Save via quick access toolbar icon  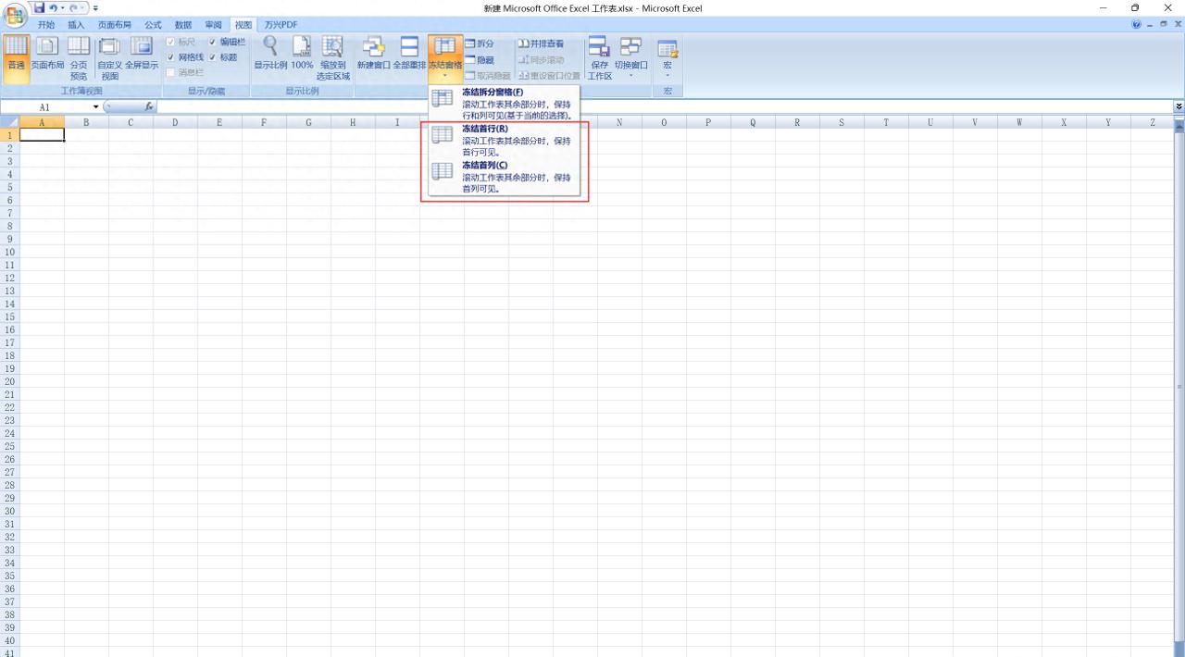[x=39, y=7]
